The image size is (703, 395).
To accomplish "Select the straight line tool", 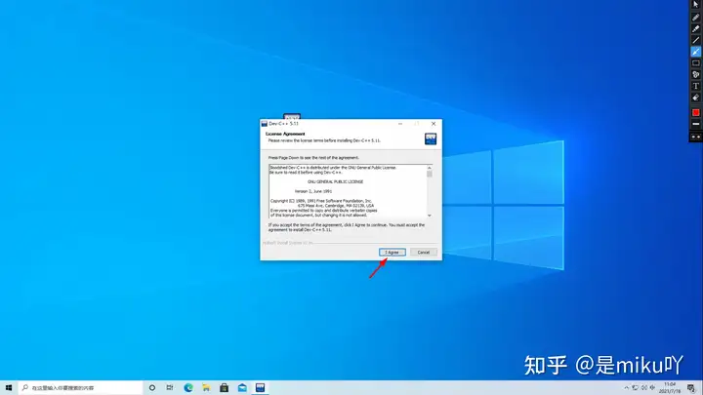I will click(695, 40).
